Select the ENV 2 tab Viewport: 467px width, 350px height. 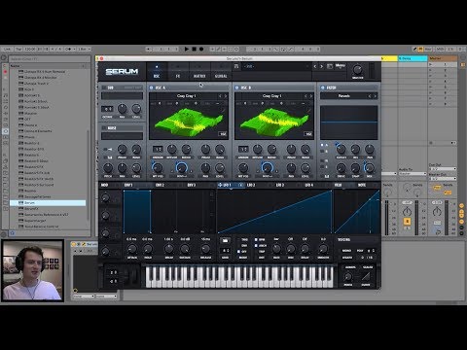tap(160, 185)
